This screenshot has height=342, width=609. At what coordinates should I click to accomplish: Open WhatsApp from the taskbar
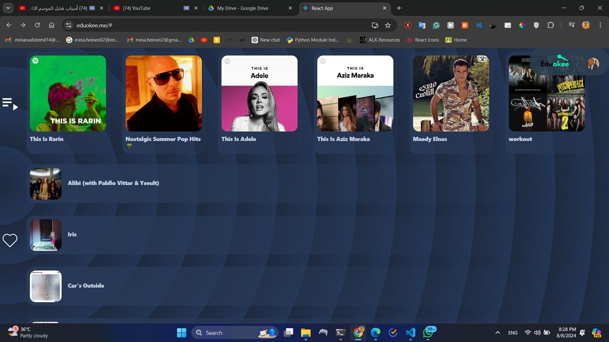coord(428,332)
